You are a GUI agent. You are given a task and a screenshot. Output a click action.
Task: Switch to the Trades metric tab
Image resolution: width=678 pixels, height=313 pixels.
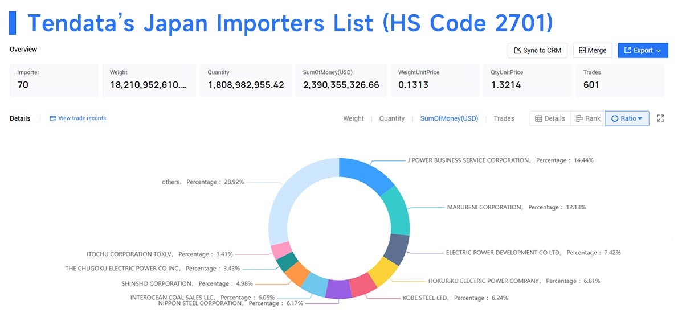504,118
